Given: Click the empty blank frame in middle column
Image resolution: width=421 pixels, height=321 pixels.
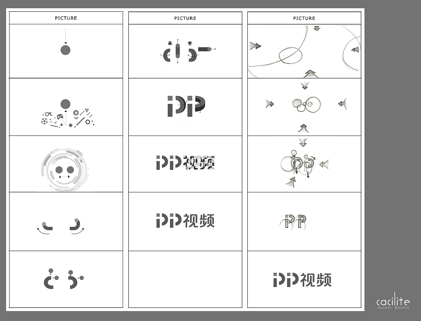Looking at the screenshot, I should [x=185, y=279].
